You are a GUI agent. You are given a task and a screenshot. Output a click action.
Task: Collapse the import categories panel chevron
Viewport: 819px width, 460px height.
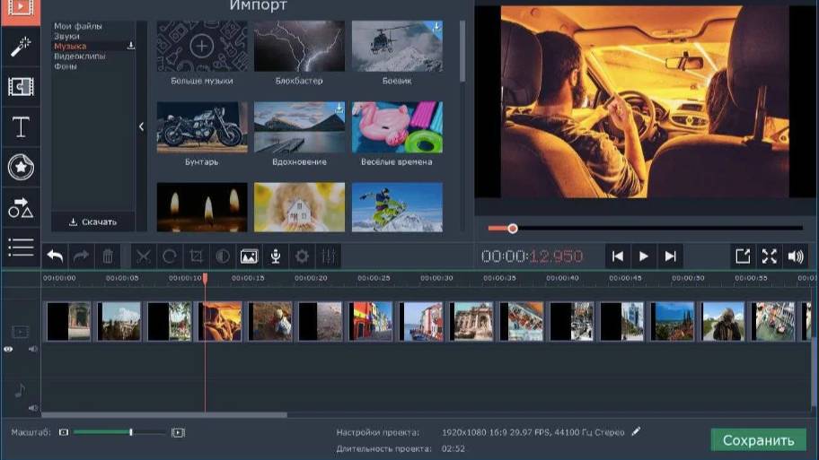click(x=142, y=126)
